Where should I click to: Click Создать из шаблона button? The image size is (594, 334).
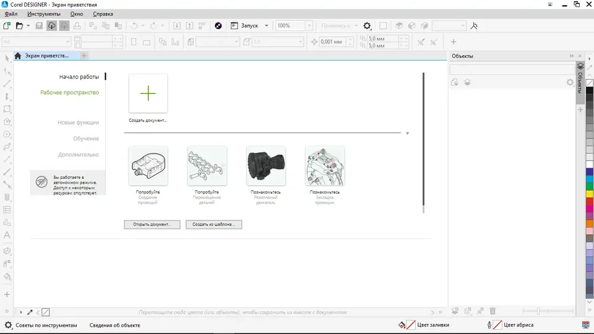tap(214, 225)
